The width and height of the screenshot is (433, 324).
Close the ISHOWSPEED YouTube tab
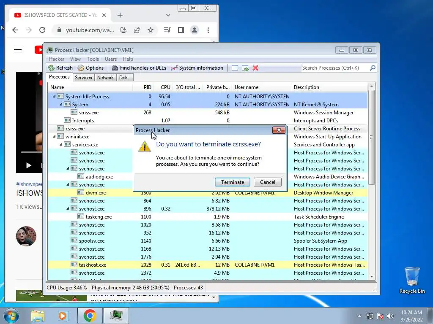click(104, 15)
